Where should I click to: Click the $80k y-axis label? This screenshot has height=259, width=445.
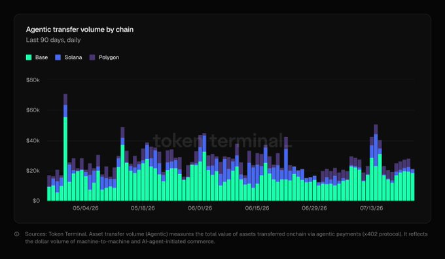pyautogui.click(x=33, y=80)
